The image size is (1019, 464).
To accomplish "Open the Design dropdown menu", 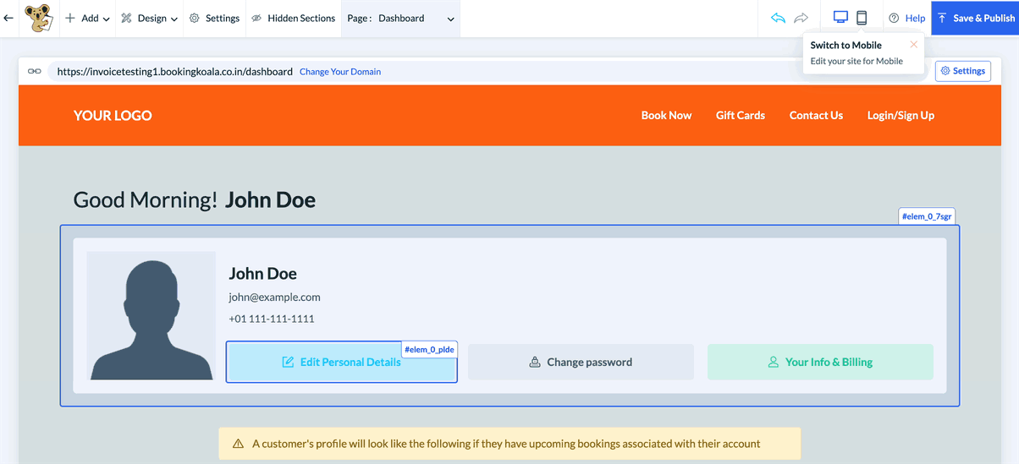I will [149, 18].
